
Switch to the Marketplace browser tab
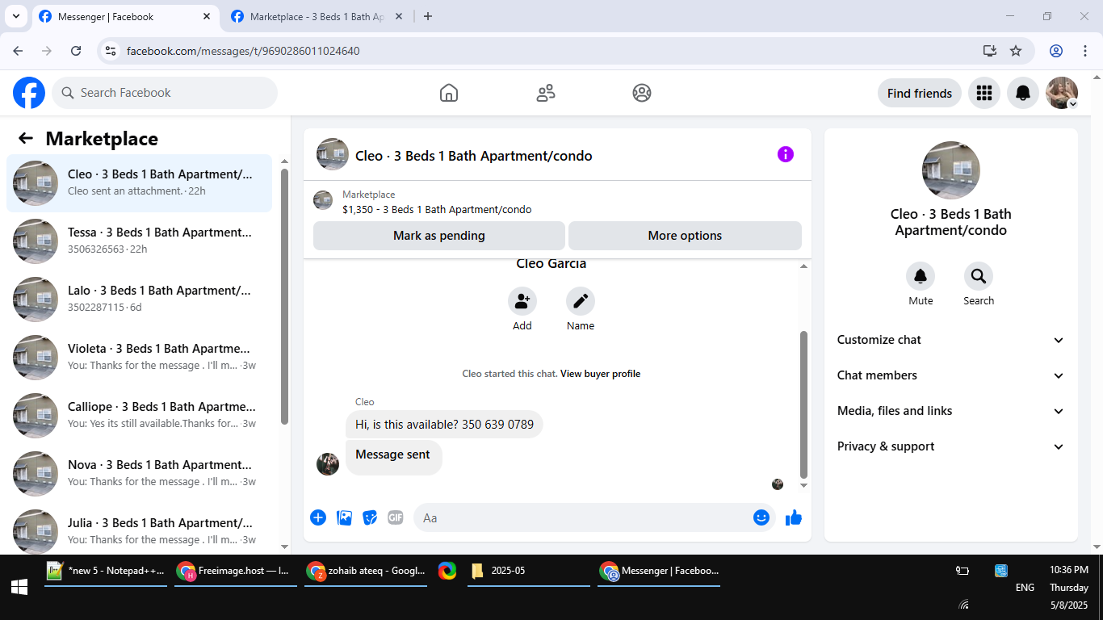tap(317, 16)
